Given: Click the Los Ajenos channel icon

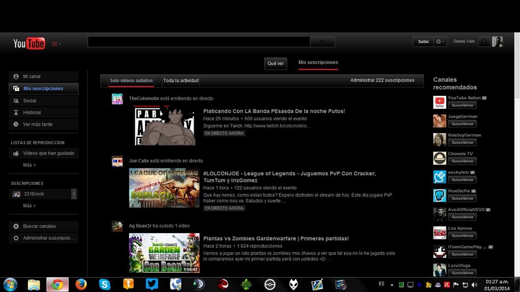Looking at the screenshot, I should coord(439,233).
